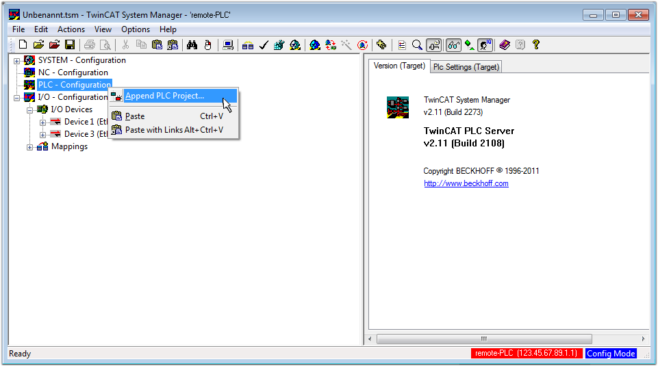Click the binoculars Find icon

pos(192,45)
